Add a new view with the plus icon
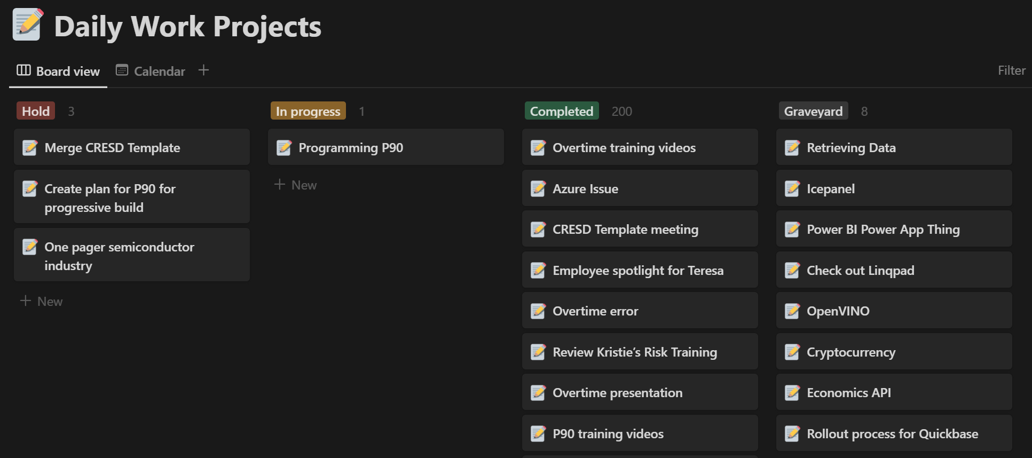The height and width of the screenshot is (458, 1032). (x=203, y=70)
